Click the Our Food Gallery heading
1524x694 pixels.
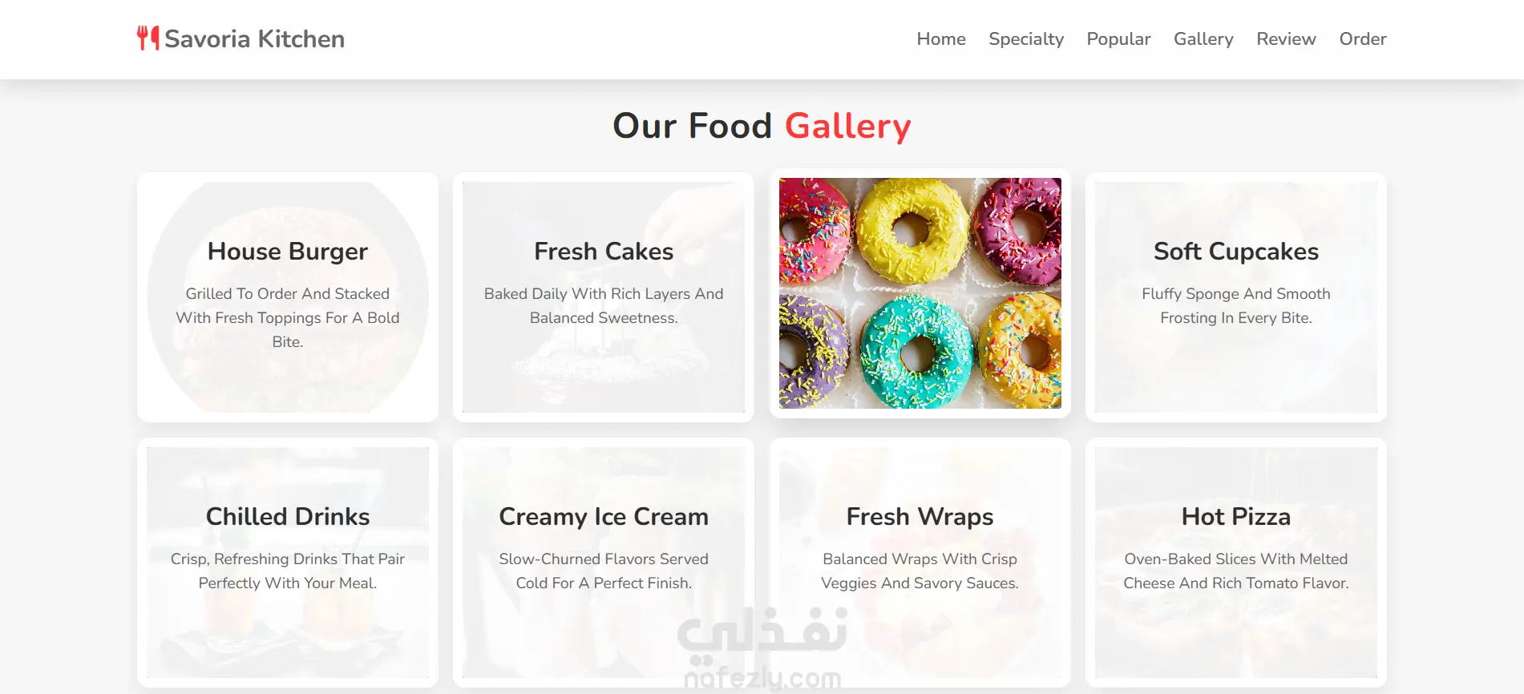pyautogui.click(x=762, y=126)
